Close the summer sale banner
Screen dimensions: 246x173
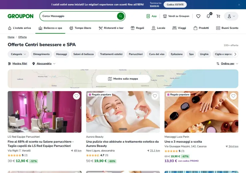pyautogui.click(x=239, y=5)
